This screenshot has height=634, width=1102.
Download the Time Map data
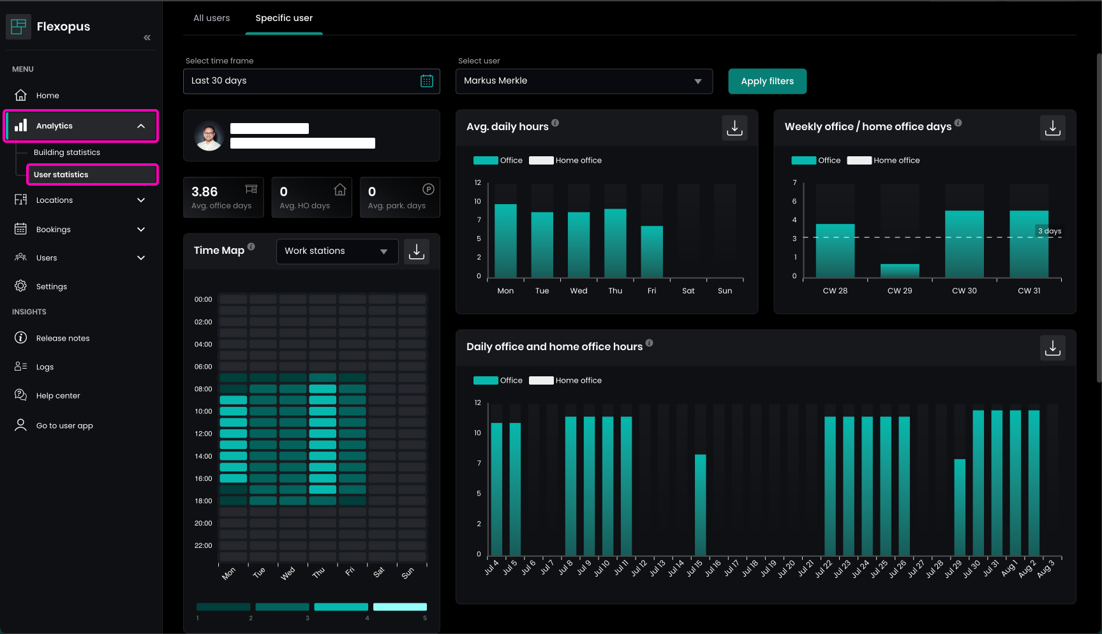click(x=417, y=251)
